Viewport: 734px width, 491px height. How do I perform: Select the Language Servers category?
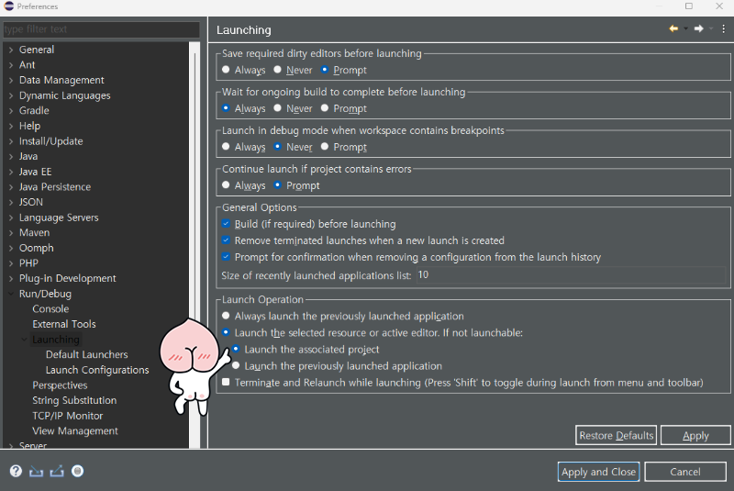coord(59,218)
